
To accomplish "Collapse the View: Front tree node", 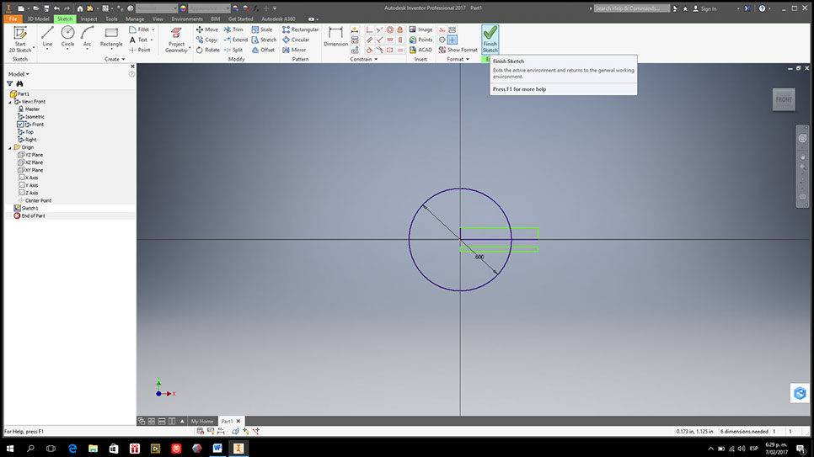I will [x=10, y=102].
